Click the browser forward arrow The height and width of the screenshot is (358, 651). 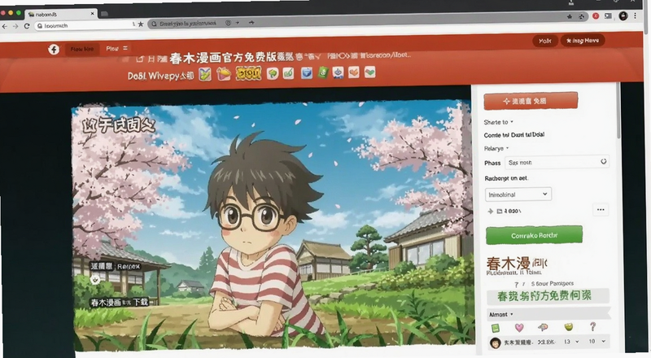(x=15, y=26)
